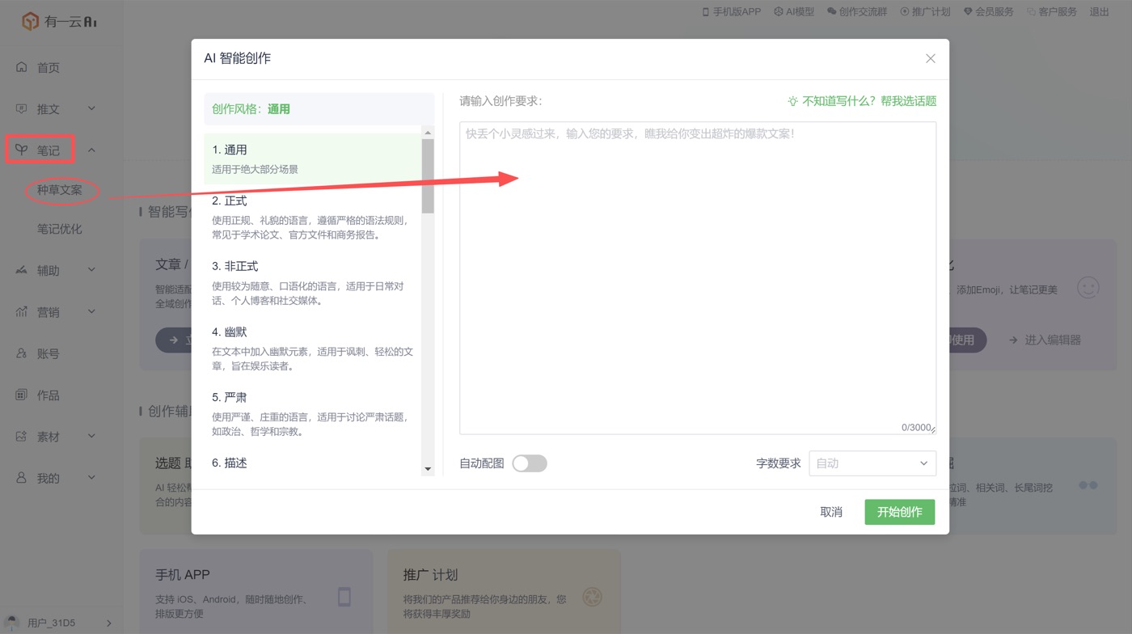
Task: Open the 字数要求 dropdown
Action: tap(872, 463)
